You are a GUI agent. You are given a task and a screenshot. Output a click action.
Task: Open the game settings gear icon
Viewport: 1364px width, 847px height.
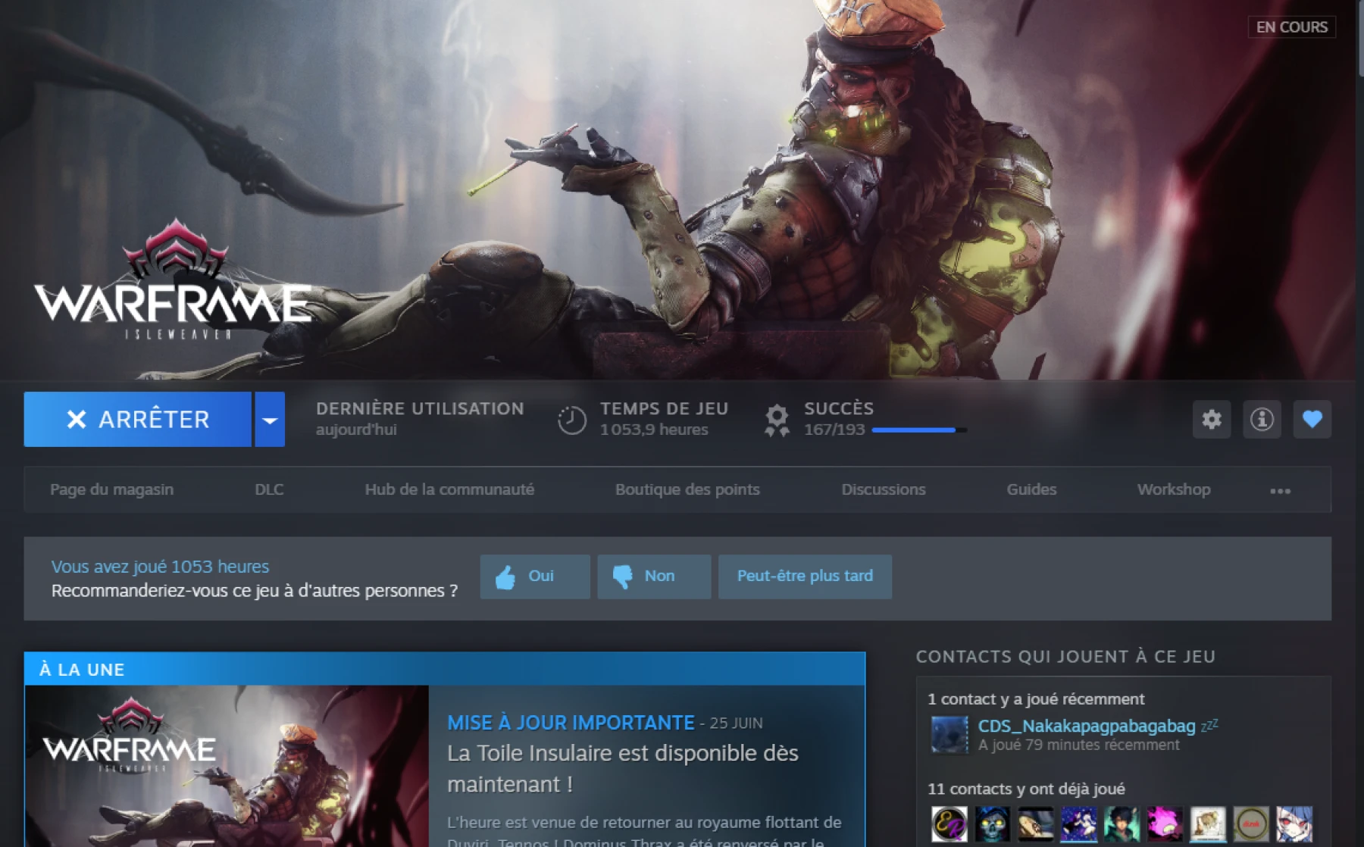click(1212, 419)
